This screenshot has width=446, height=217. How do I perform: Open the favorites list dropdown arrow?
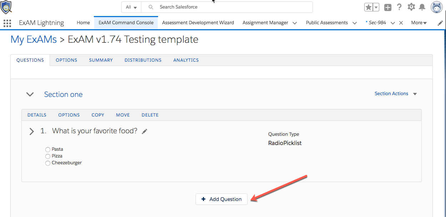(x=376, y=7)
